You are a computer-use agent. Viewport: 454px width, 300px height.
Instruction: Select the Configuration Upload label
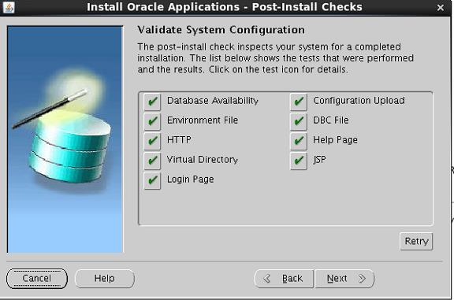click(359, 101)
